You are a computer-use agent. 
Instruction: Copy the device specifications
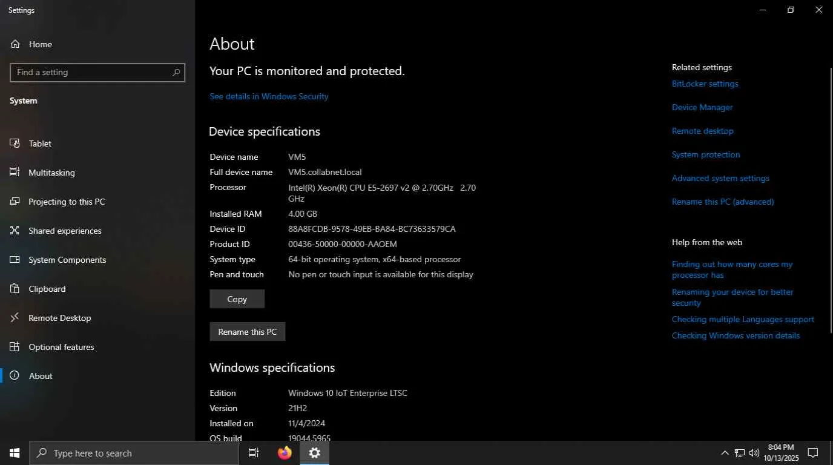click(x=237, y=299)
